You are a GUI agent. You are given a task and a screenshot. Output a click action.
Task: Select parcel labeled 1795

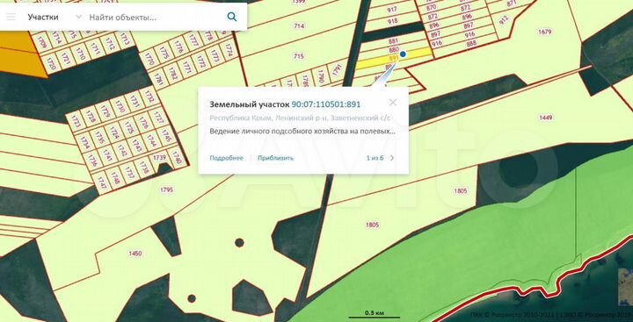point(166,190)
